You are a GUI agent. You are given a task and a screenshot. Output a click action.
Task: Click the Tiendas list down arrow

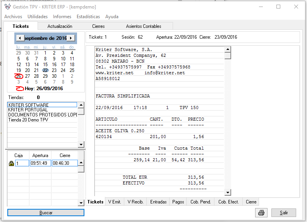point(81,145)
